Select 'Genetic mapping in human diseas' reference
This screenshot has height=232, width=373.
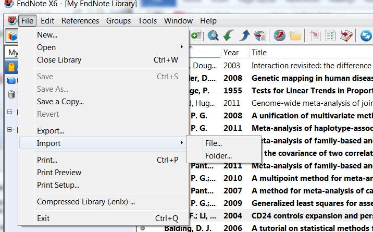(x=312, y=78)
